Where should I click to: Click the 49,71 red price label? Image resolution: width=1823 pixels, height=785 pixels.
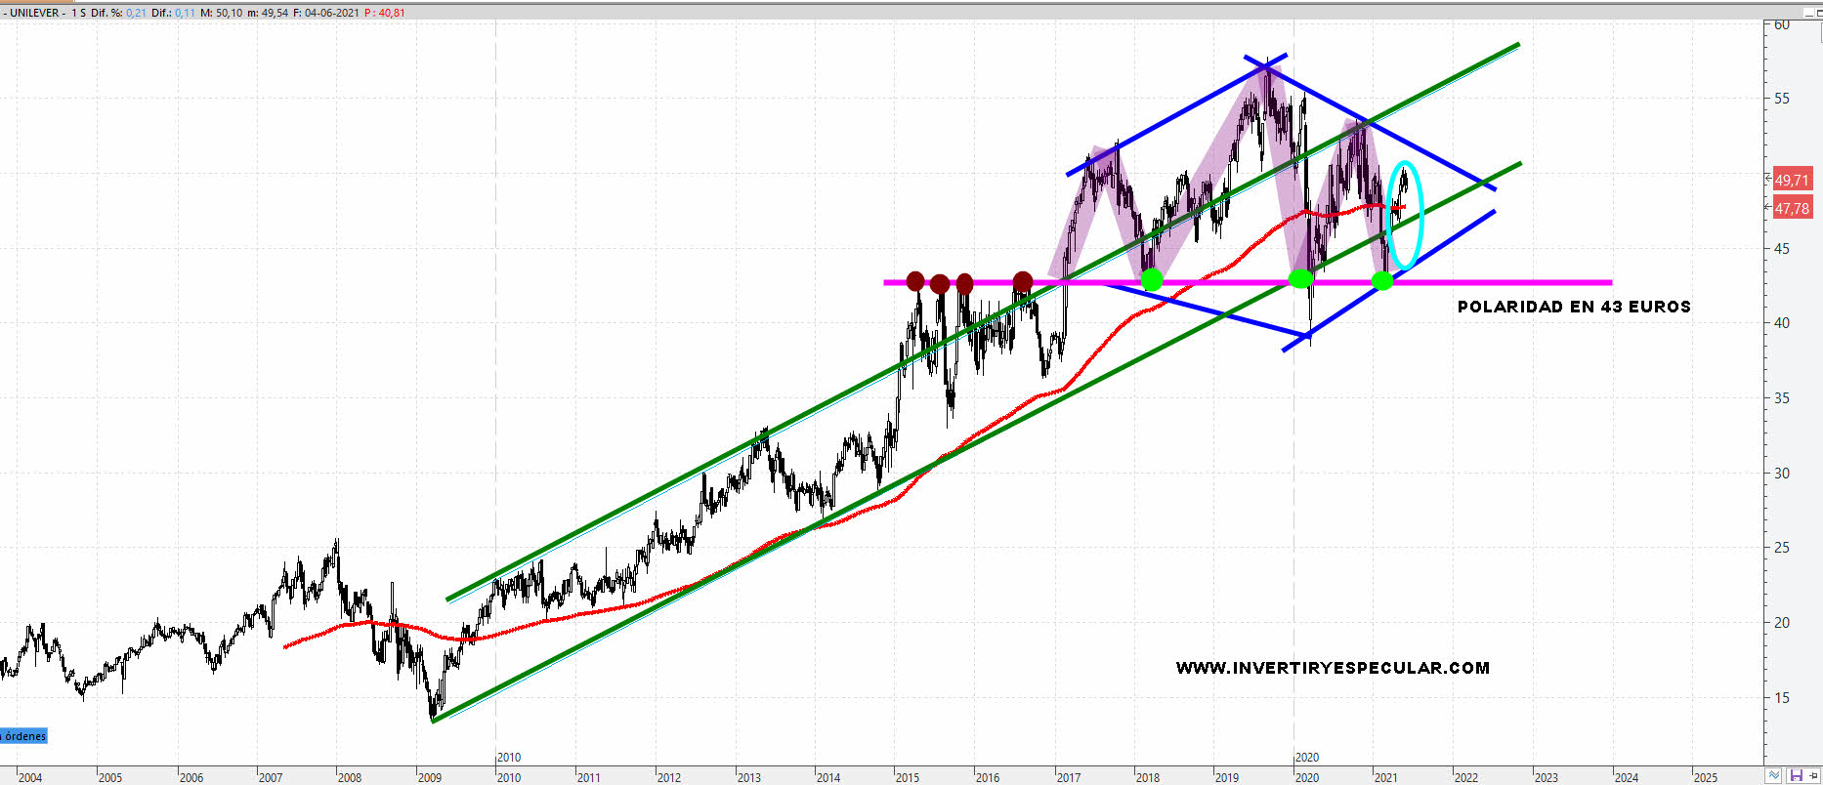(1792, 180)
